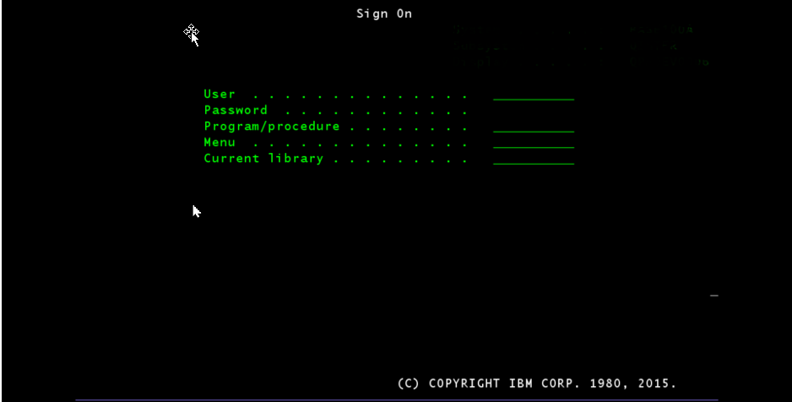Click the Password label text
Screen dimensions: 792x402
(x=236, y=110)
